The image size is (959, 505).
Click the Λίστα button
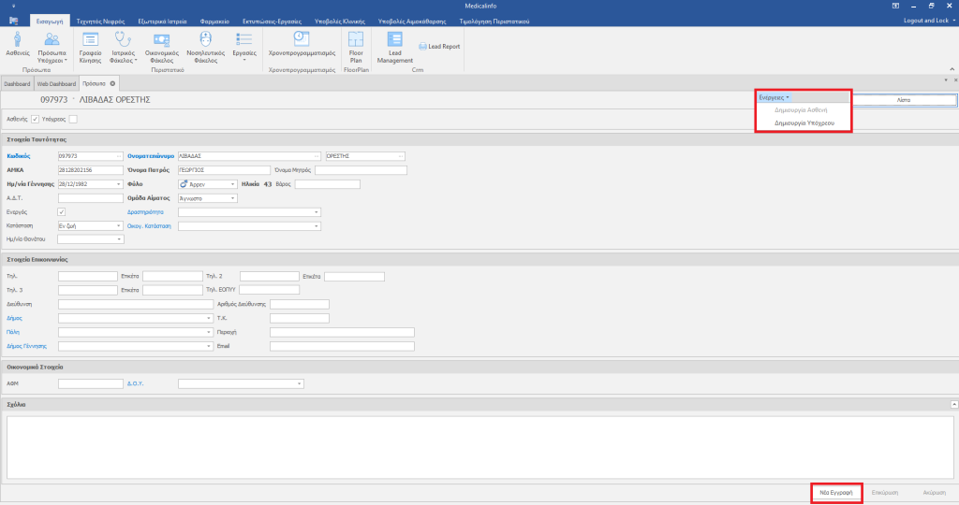(x=903, y=99)
